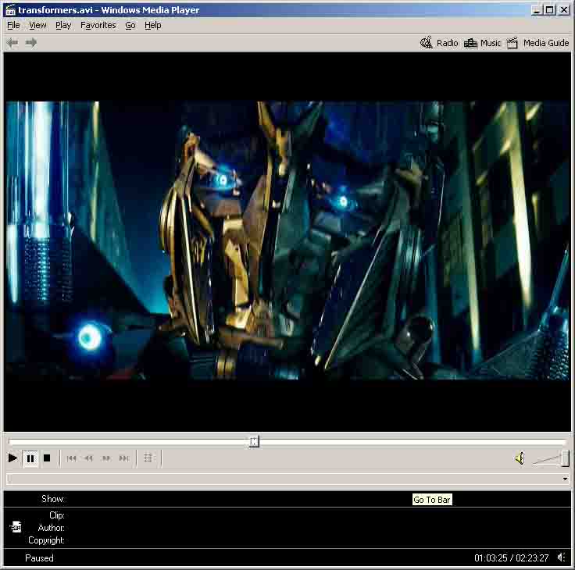575x570 pixels.
Task: Open the Go menu
Action: [x=130, y=25]
